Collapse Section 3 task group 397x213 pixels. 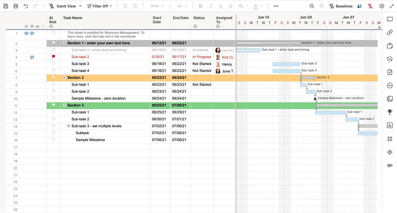(64, 105)
